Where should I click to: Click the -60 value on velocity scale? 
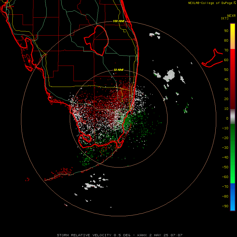(225, 177)
